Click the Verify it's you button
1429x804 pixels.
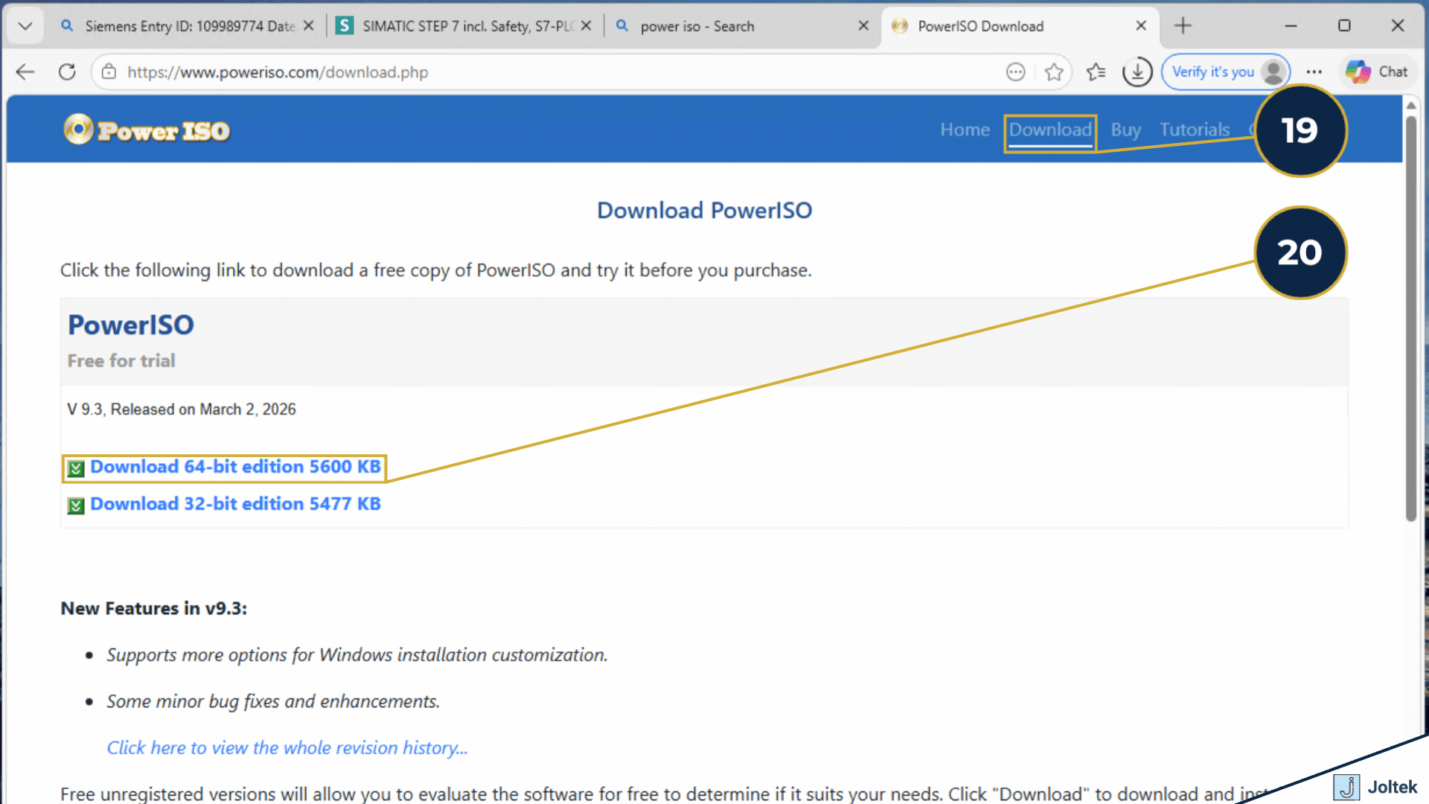(1225, 71)
